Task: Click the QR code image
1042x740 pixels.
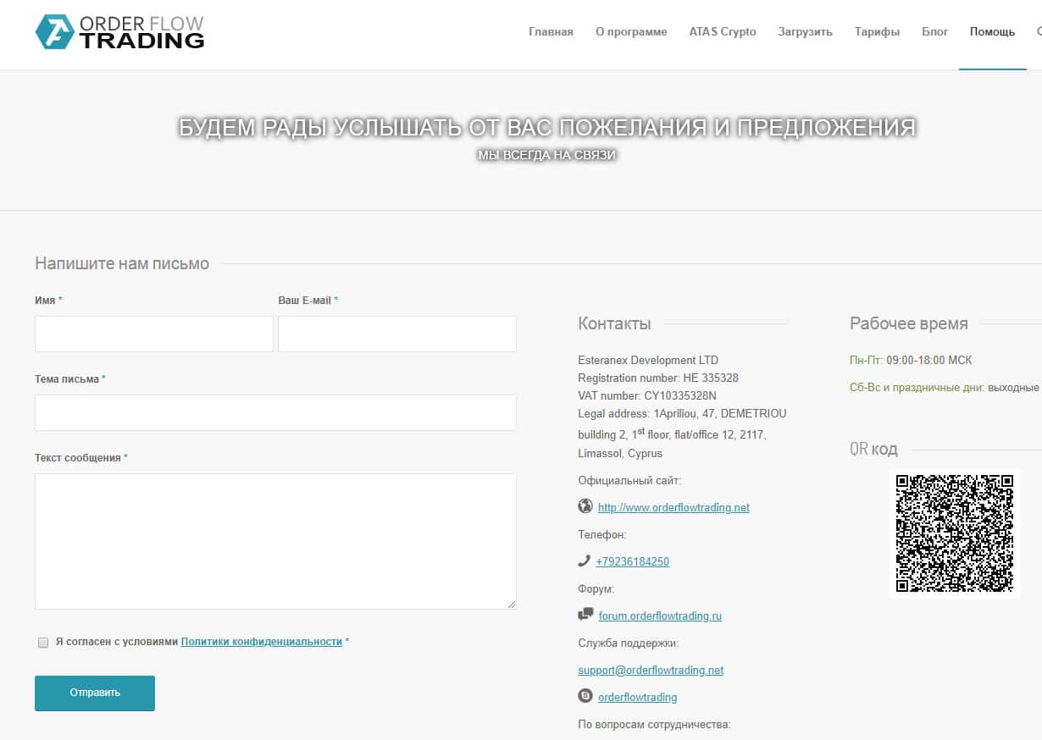Action: click(955, 533)
